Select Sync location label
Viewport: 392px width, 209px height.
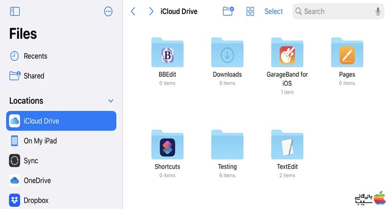31,161
